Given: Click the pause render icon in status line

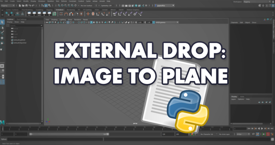Looking at the screenshot, I should click(146, 6).
